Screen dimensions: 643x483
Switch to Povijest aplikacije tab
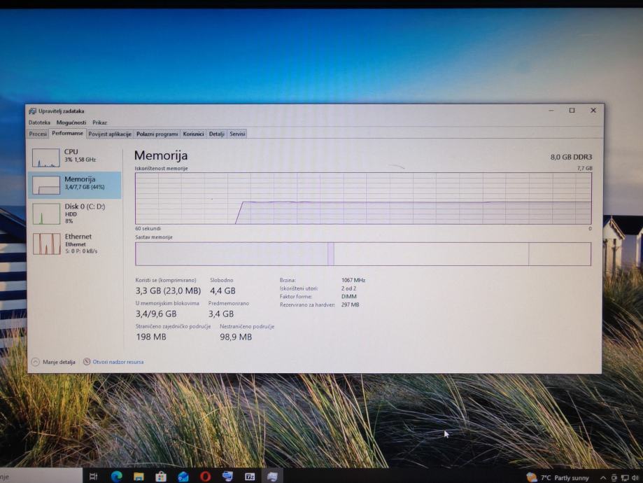(x=110, y=134)
